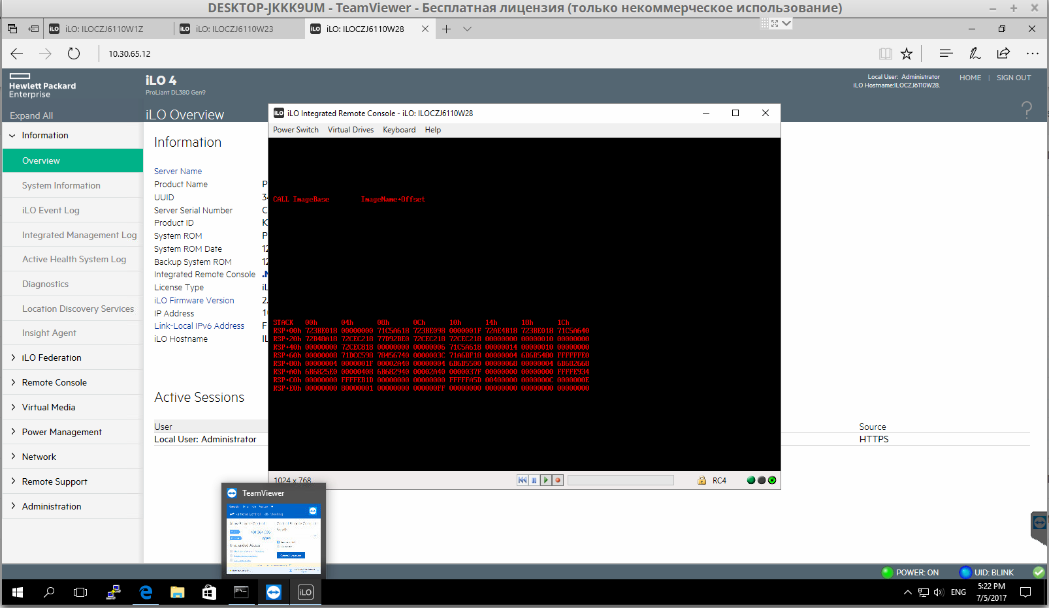Click the green health checkmark icon in status bar
1049x608 pixels.
[x=1039, y=572]
